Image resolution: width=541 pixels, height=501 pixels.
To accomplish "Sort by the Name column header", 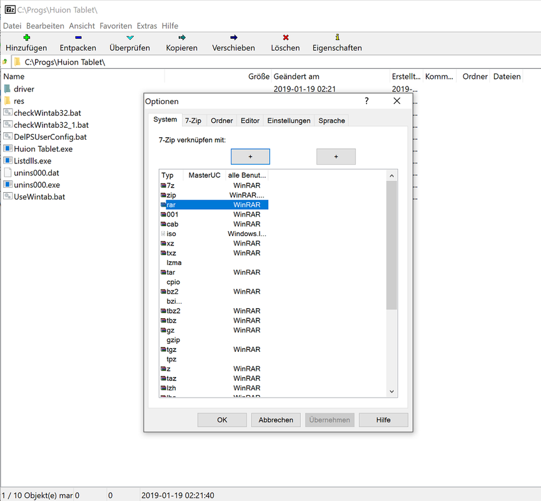I will pos(84,76).
